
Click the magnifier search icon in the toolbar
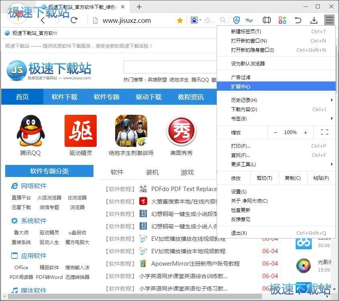click(x=223, y=20)
